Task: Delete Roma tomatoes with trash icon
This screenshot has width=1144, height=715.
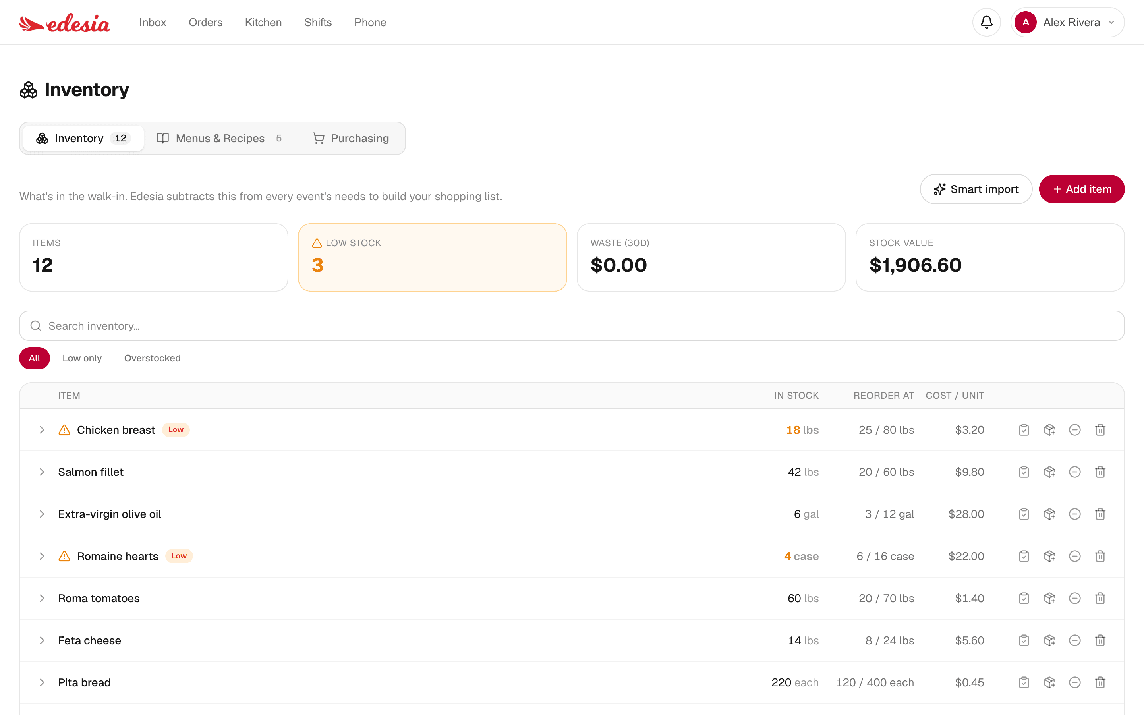Action: (x=1100, y=598)
